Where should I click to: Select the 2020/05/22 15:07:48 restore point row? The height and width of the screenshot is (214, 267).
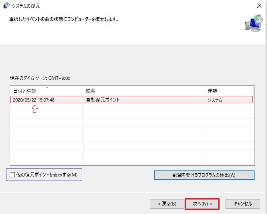131,100
